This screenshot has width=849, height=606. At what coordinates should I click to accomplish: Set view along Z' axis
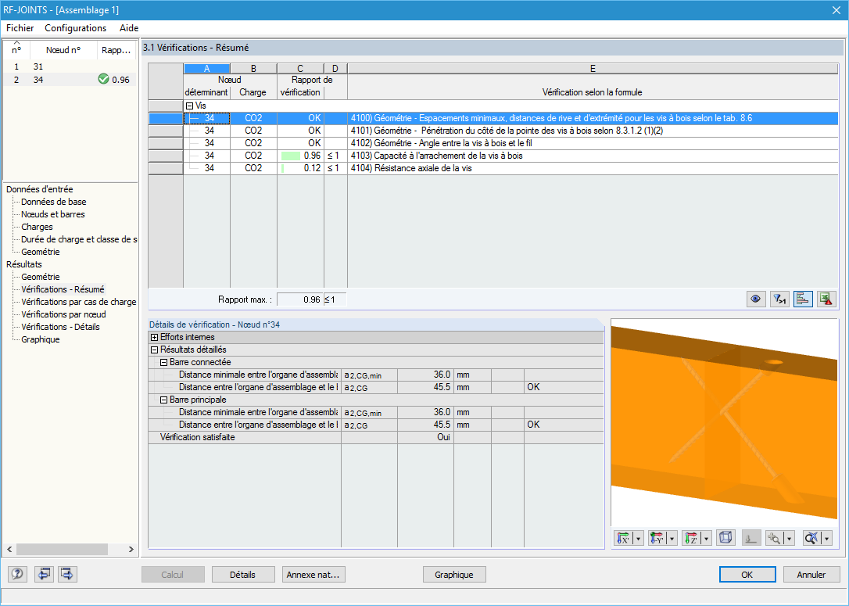coord(691,538)
